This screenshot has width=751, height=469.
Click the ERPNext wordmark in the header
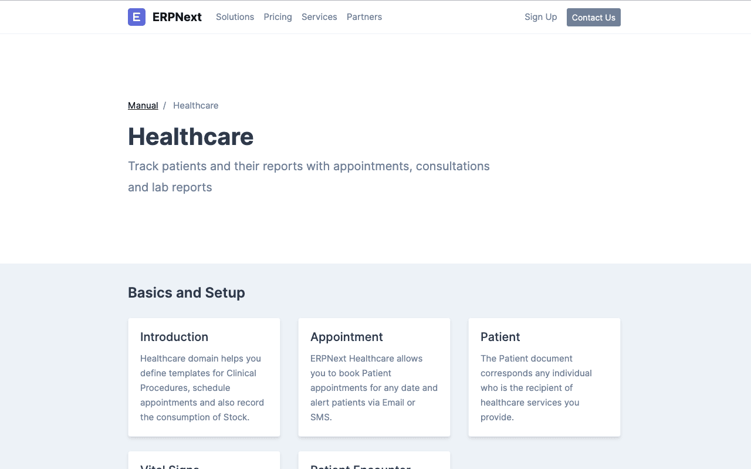[x=177, y=17]
